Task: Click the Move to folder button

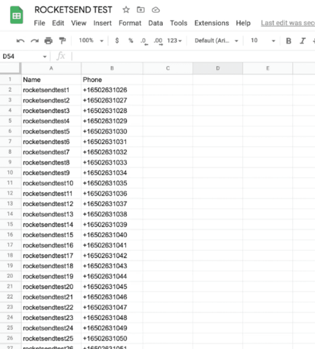Action: tap(141, 10)
